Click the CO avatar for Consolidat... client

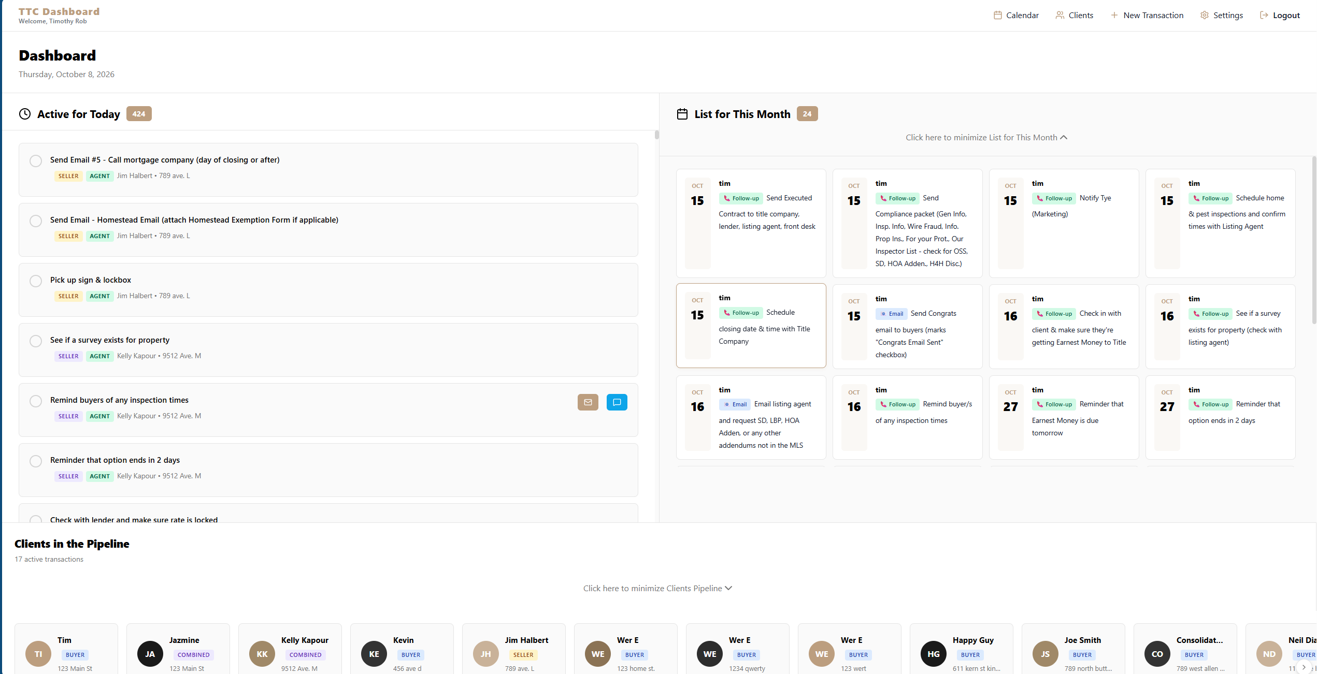[1157, 654]
